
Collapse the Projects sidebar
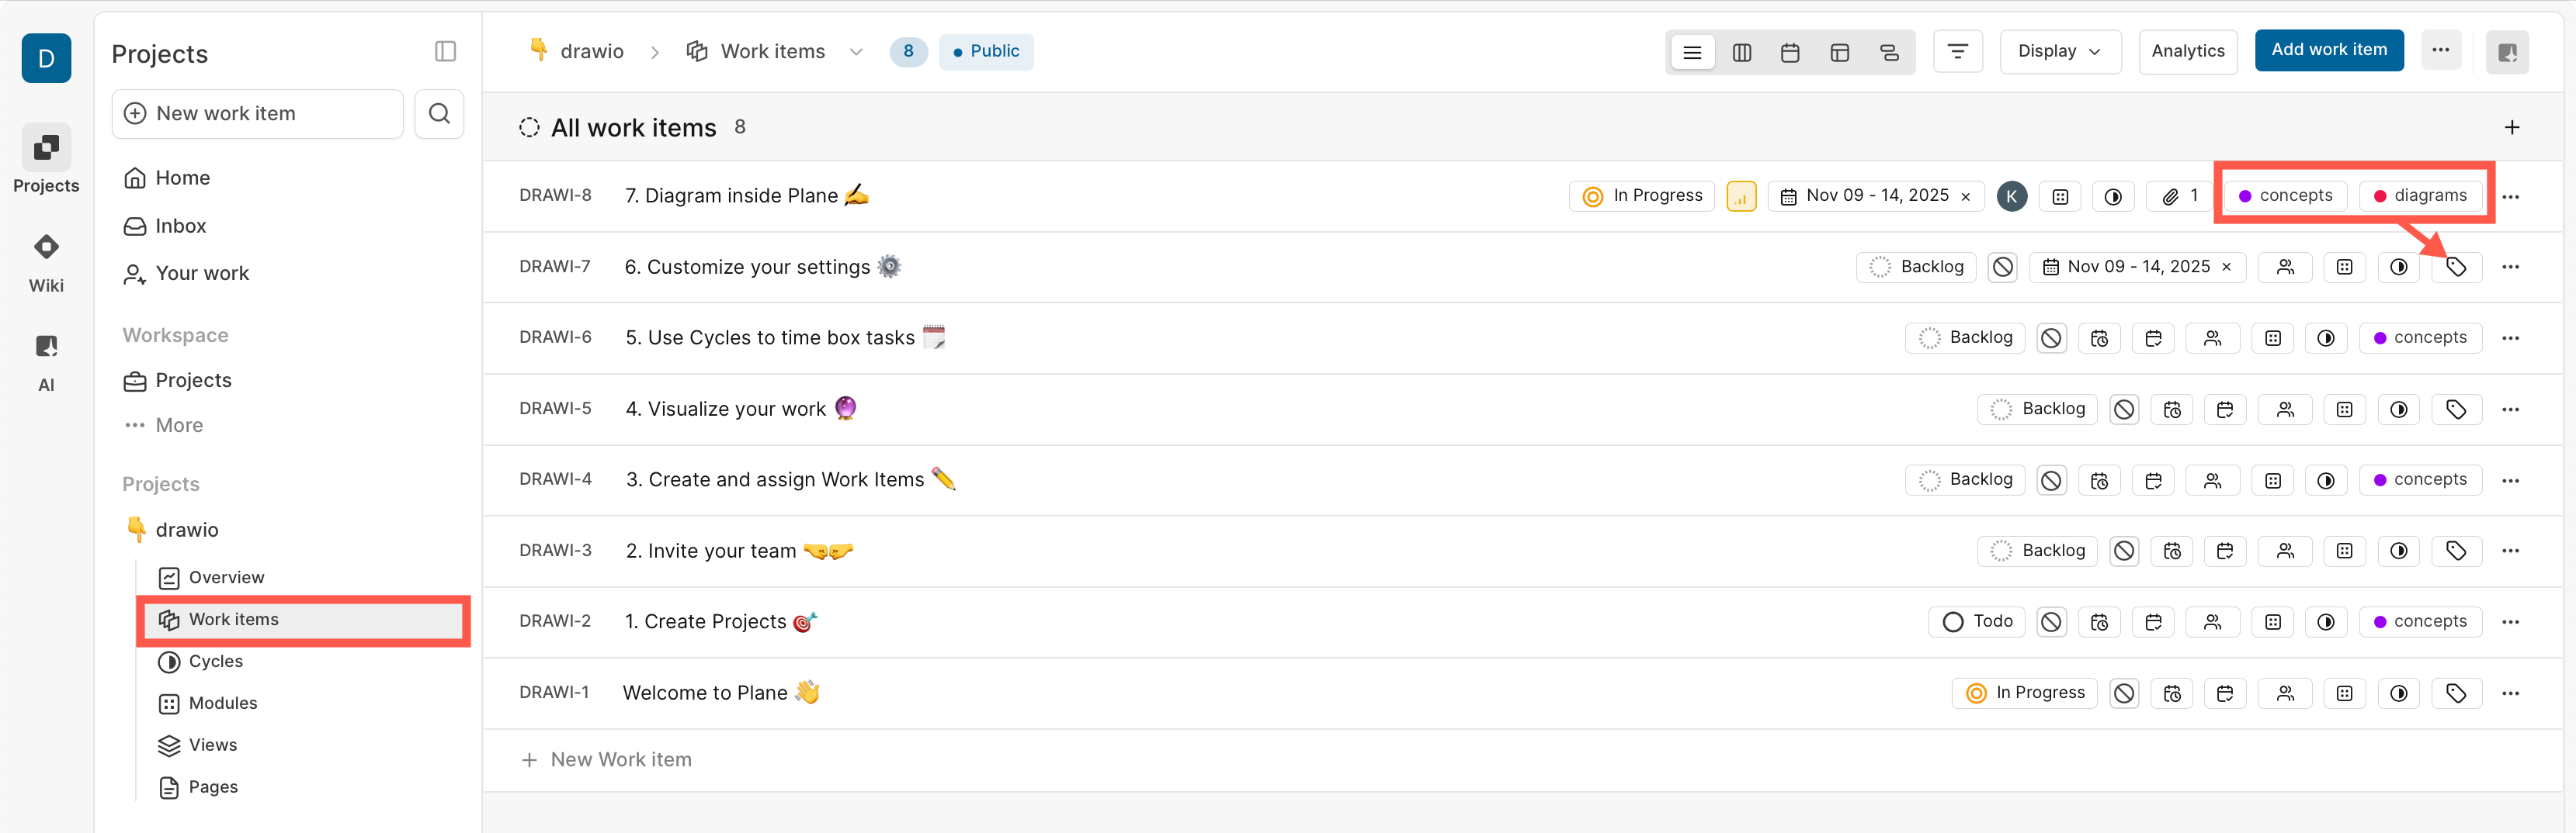[446, 51]
